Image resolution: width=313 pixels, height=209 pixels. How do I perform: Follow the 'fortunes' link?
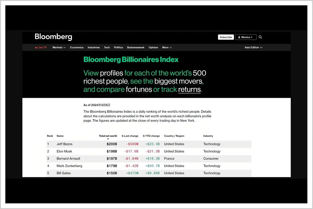coord(139,89)
